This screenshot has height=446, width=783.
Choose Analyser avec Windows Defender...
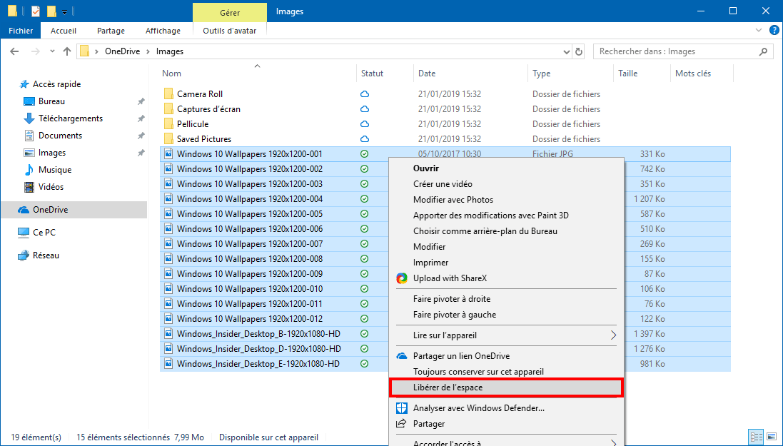478,409
